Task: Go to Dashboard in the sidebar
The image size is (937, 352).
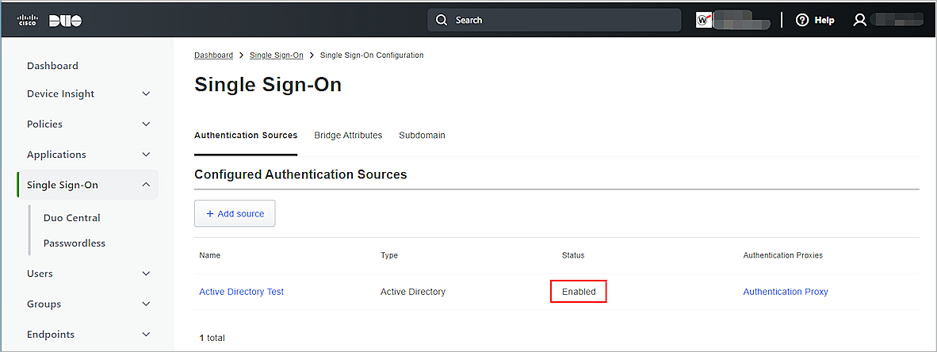Action: 52,66
